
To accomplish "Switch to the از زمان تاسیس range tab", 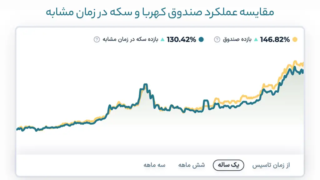I will [271, 165].
